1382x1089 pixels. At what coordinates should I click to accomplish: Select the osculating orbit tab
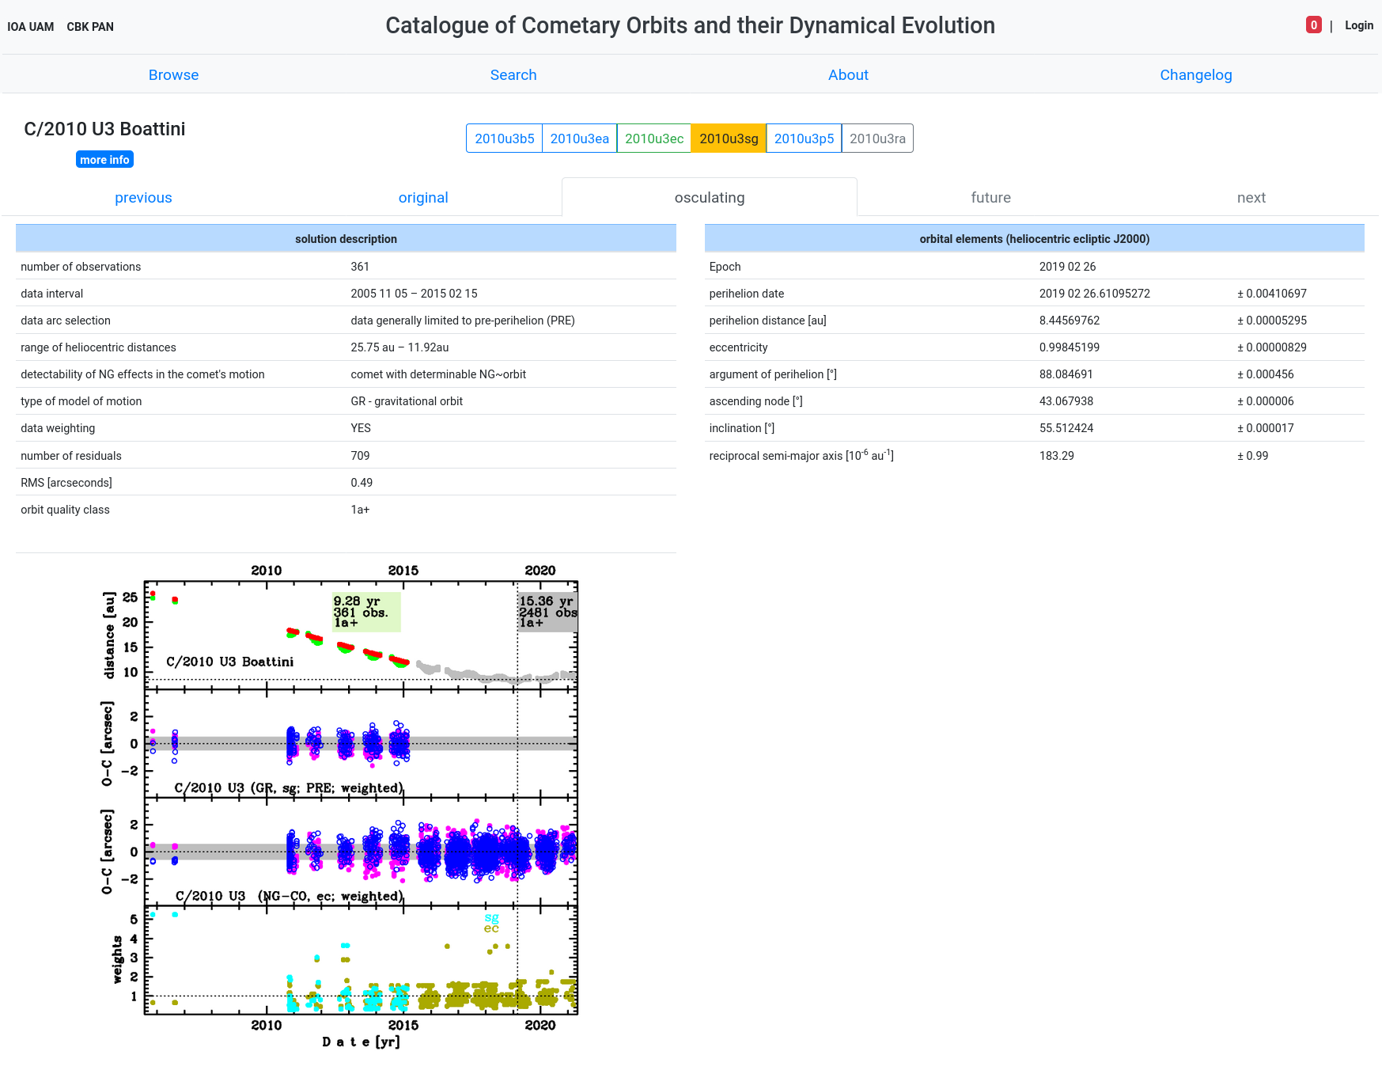point(710,198)
